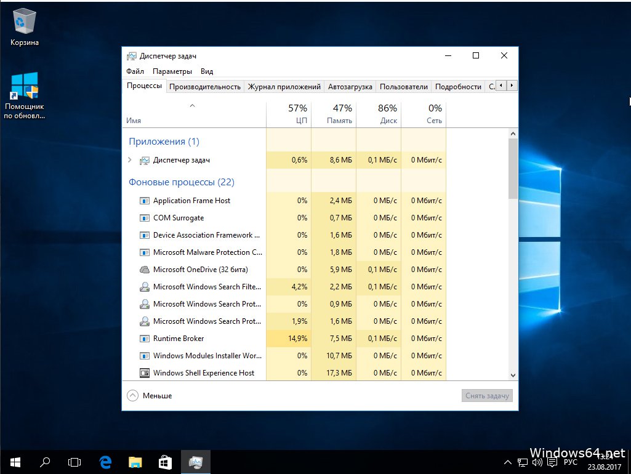The height and width of the screenshot is (474, 631).
Task: Open the Action Center notification icon
Action: tap(552, 463)
